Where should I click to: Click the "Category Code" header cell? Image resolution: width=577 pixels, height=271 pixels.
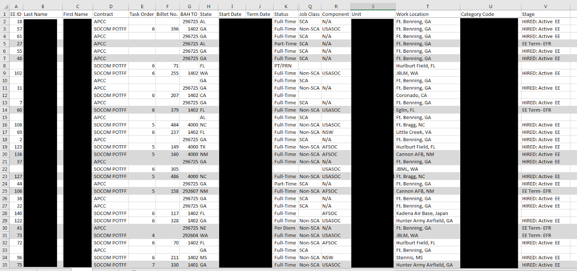click(490, 14)
